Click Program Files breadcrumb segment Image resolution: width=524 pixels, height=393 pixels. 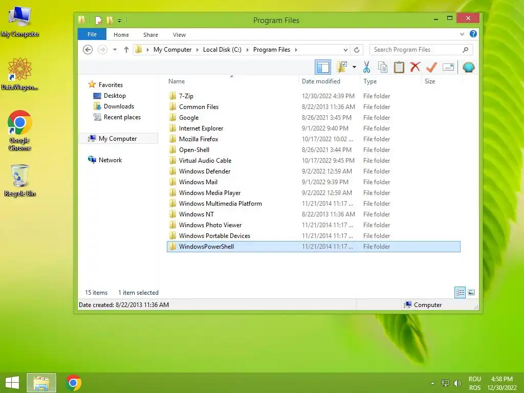click(x=271, y=50)
